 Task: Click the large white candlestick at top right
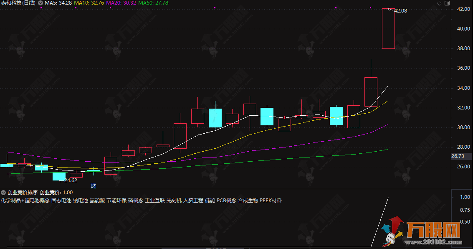click(387, 29)
